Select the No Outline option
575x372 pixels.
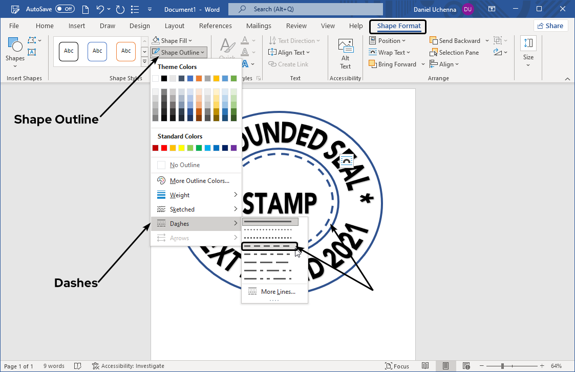[185, 165]
